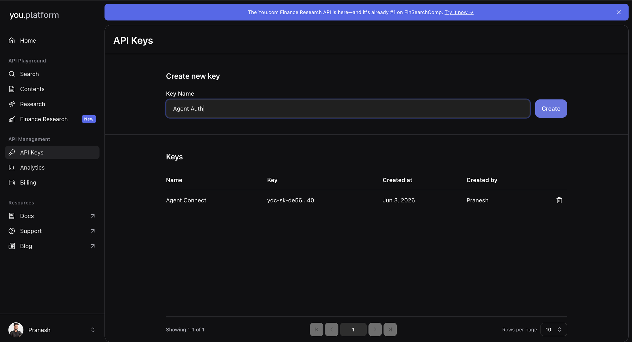Go to next page of keys

pyautogui.click(x=375, y=329)
